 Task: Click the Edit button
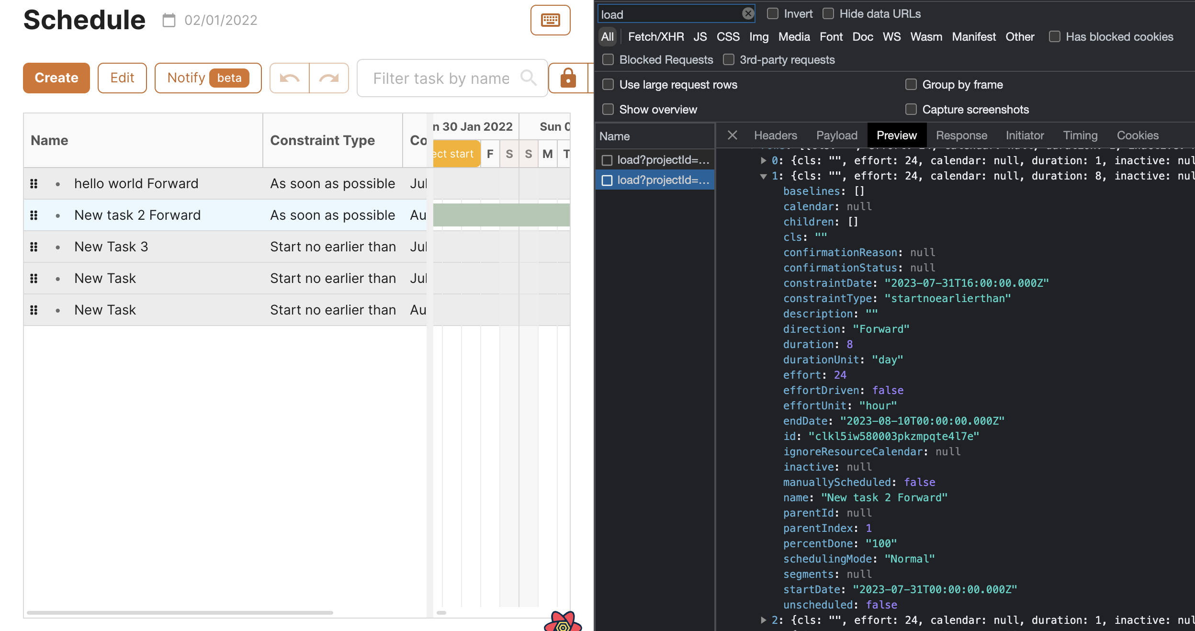coord(122,78)
